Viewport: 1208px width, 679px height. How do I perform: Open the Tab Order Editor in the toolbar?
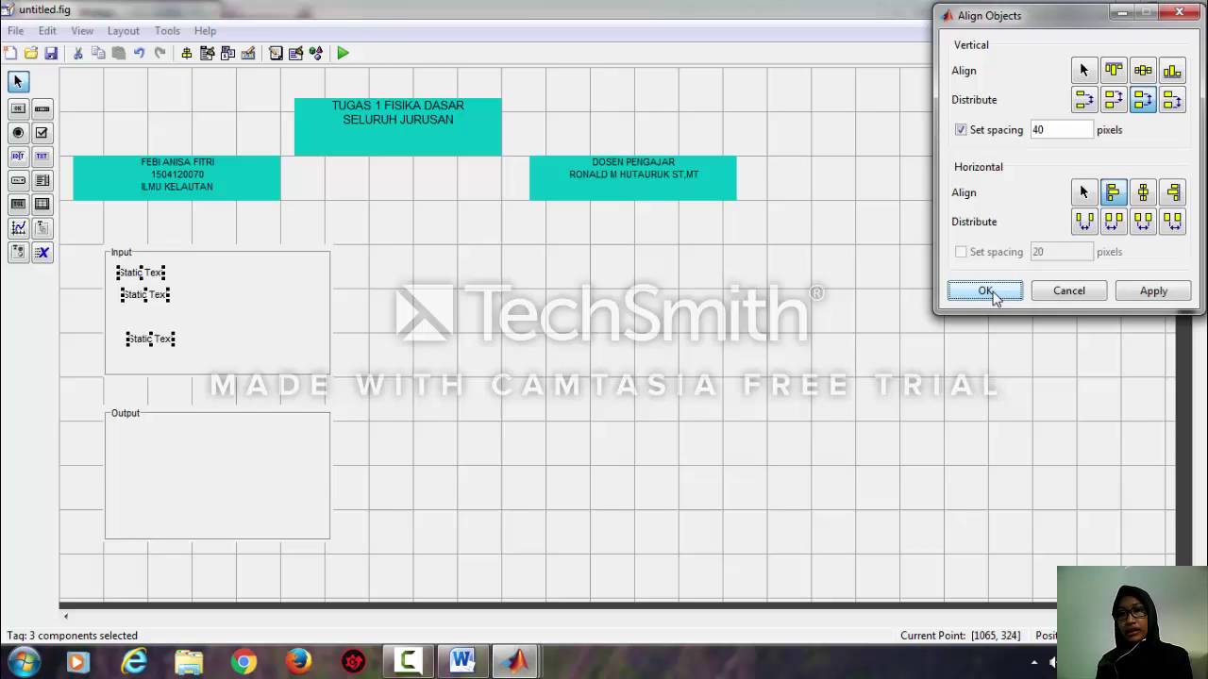227,54
